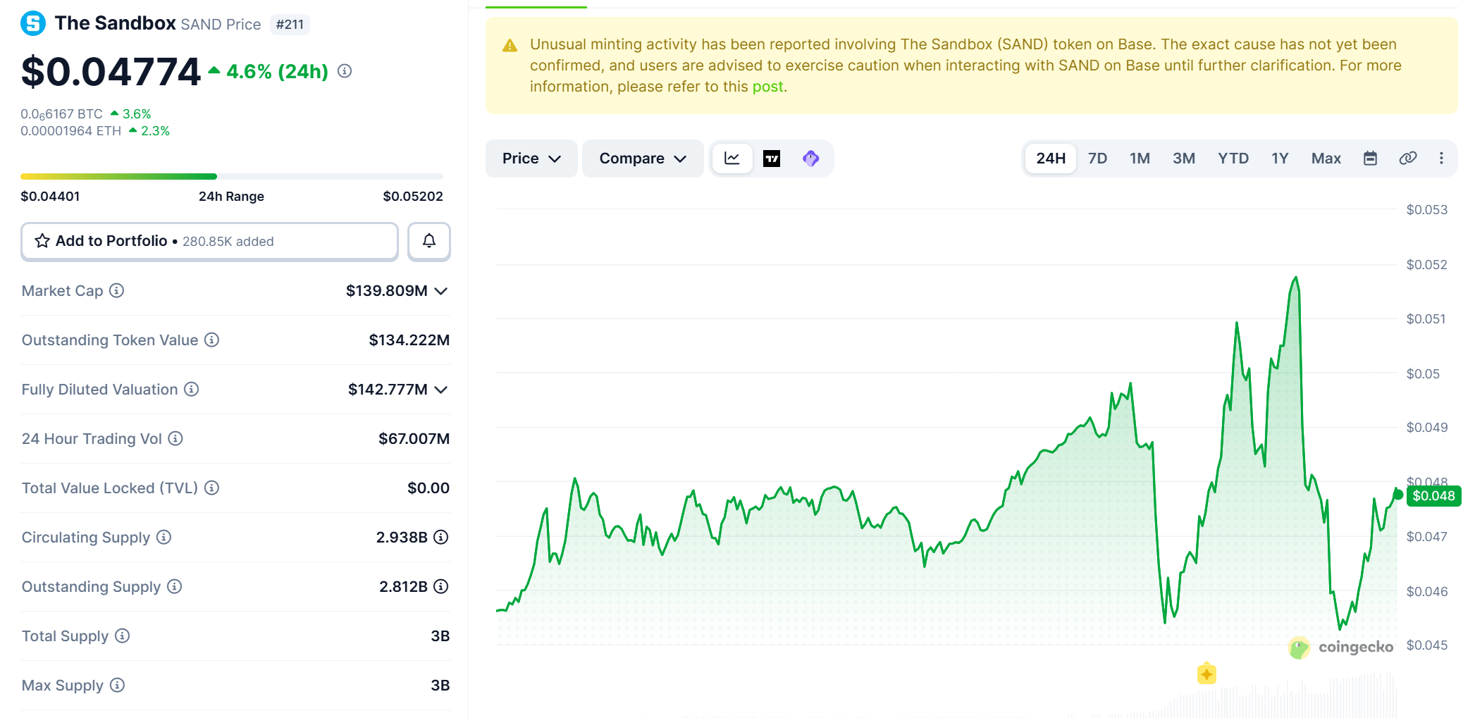Click The Sandbox coin logo icon
This screenshot has height=718, width=1475.
click(33, 23)
